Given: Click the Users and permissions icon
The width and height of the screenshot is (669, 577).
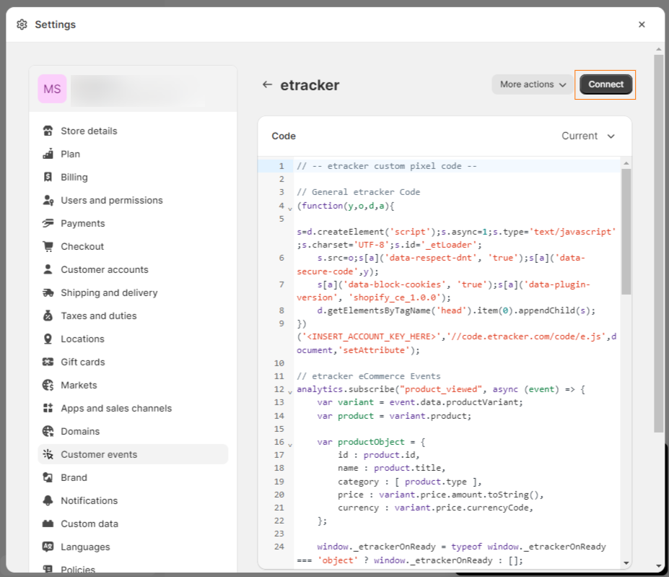Looking at the screenshot, I should point(48,200).
